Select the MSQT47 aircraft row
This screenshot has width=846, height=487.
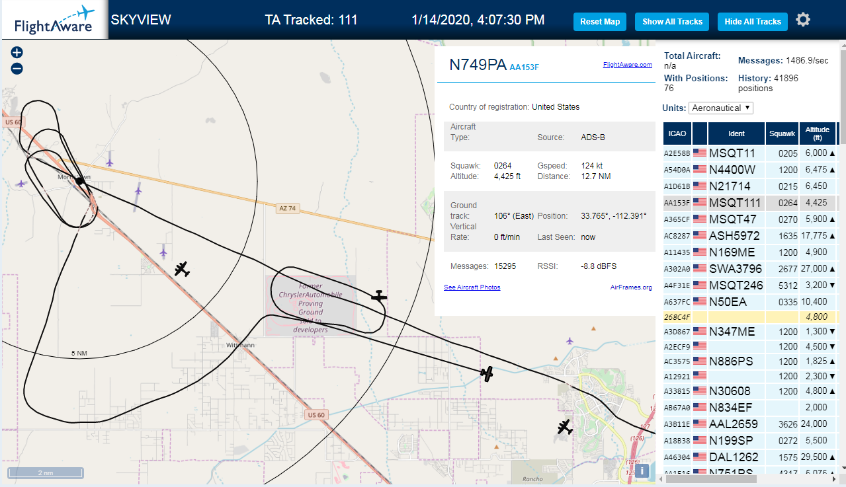(750, 219)
